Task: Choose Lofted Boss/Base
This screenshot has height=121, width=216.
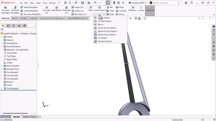Action: [x=29, y=11]
